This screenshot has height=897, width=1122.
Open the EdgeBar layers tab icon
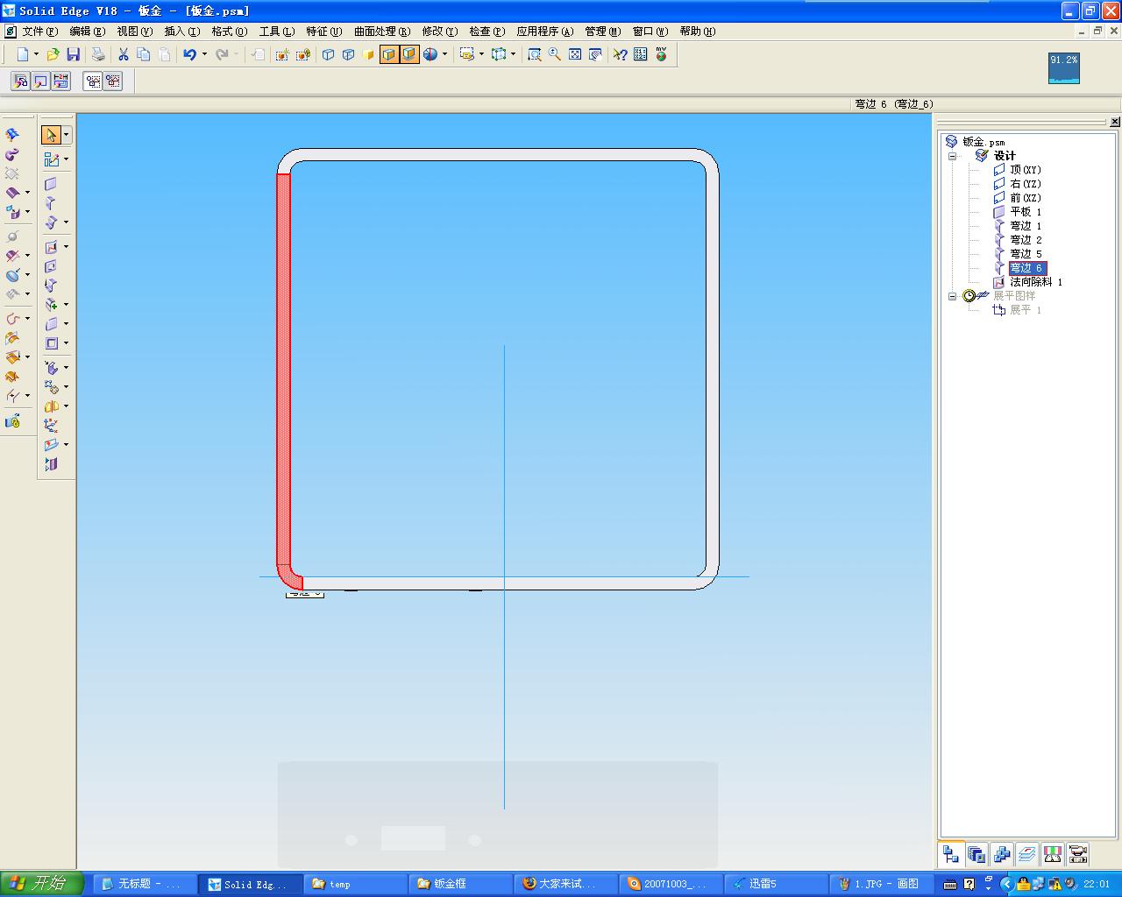click(x=1027, y=853)
